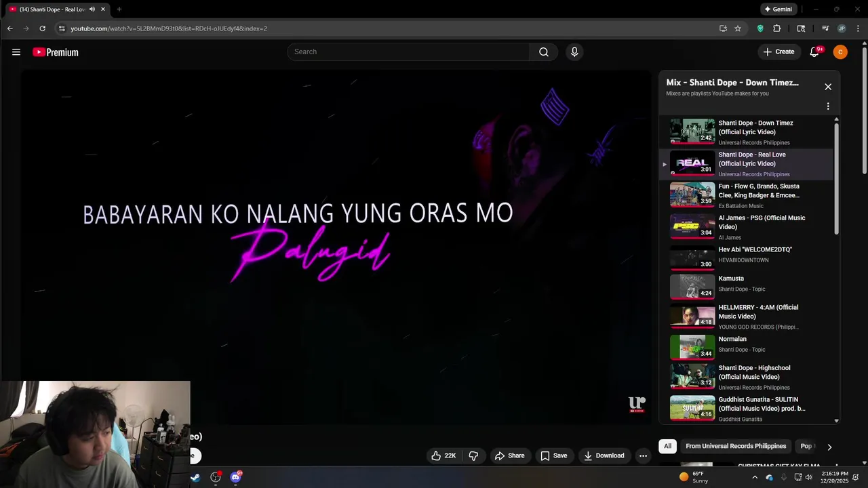Open a new browser tab
The width and height of the screenshot is (868, 488).
pyautogui.click(x=119, y=9)
